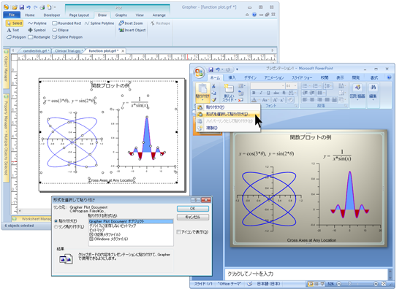
Task: Undo in the Grapher quick access toolbar
Action: coord(29,7)
